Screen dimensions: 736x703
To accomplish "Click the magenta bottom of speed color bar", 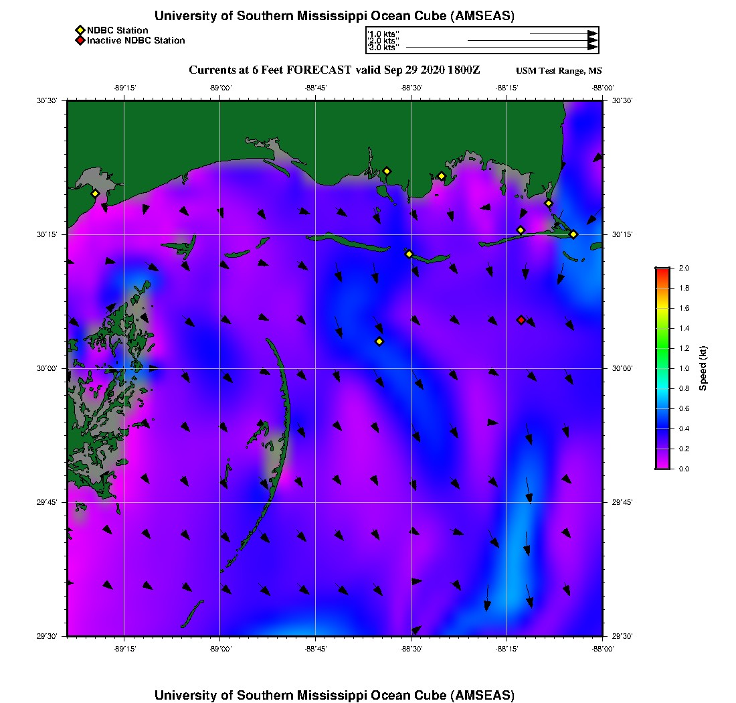I will [662, 465].
